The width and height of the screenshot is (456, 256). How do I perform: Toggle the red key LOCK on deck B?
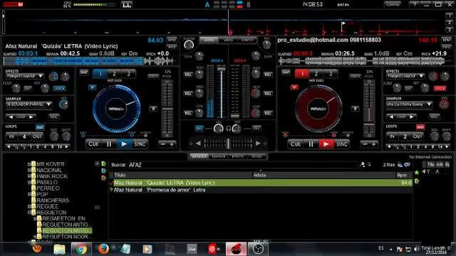coord(440,88)
